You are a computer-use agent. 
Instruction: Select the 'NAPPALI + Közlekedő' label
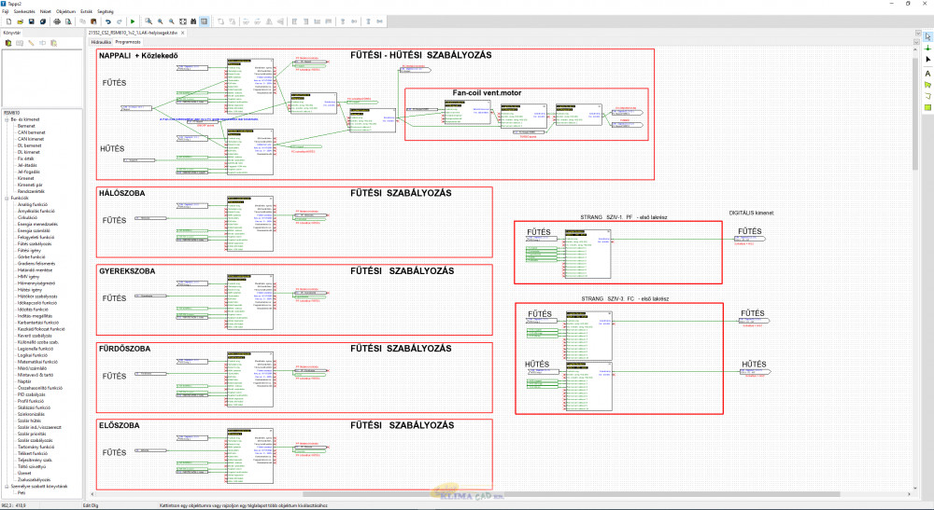tap(138, 56)
